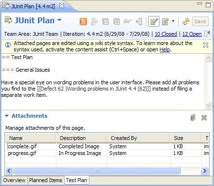214x186 pixels.
Task: Sort by the Size column header
Action: (x=185, y=138)
